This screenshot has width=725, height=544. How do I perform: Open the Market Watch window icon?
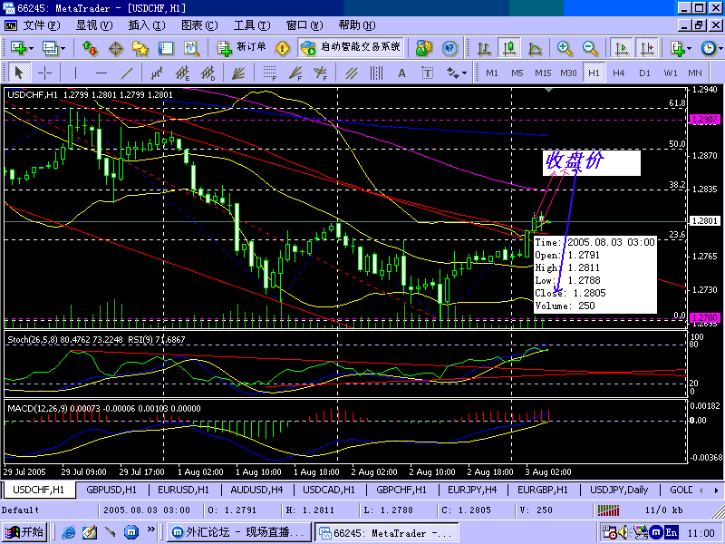(x=89, y=48)
